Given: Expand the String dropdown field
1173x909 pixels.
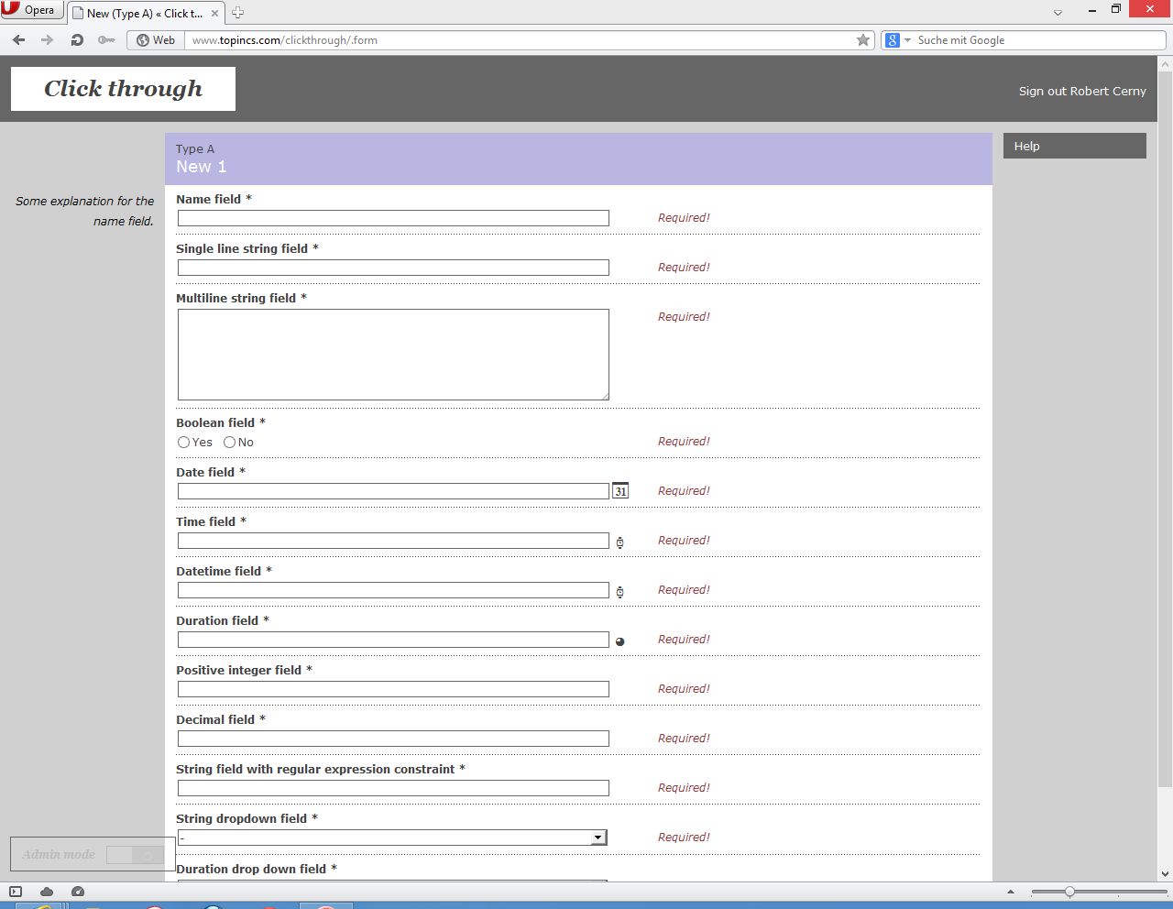Looking at the screenshot, I should 597,838.
